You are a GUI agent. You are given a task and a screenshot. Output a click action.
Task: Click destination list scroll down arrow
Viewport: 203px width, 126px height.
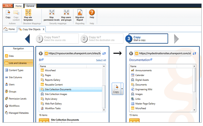pyautogui.click(x=194, y=110)
